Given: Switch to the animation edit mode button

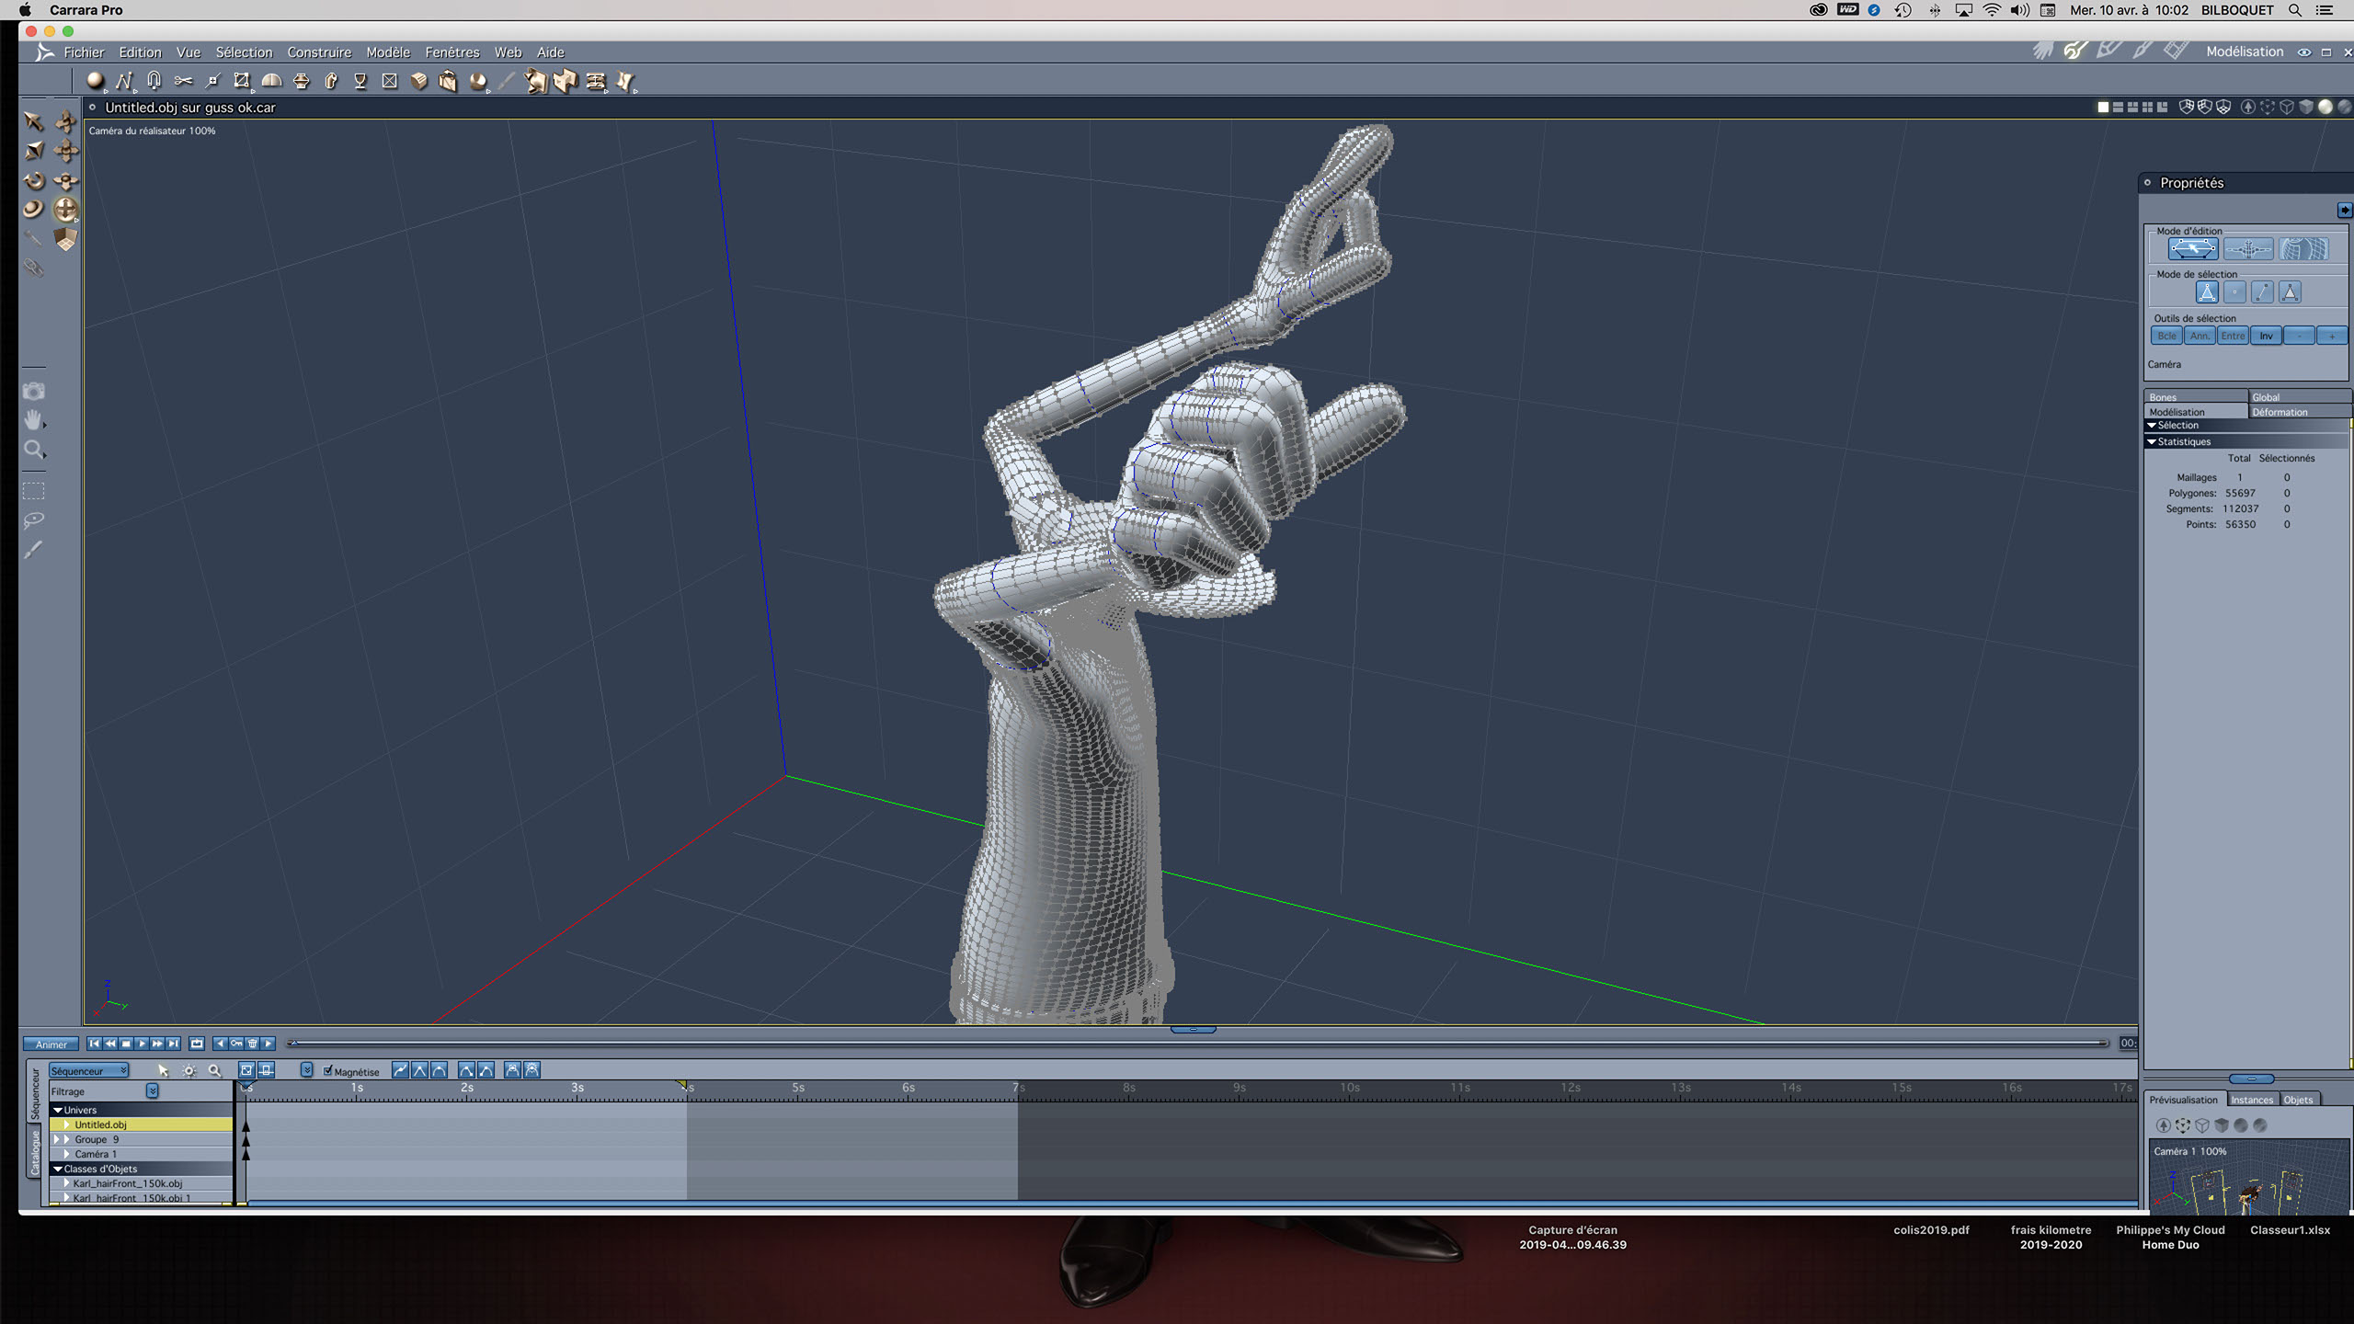Looking at the screenshot, I should (x=2247, y=249).
